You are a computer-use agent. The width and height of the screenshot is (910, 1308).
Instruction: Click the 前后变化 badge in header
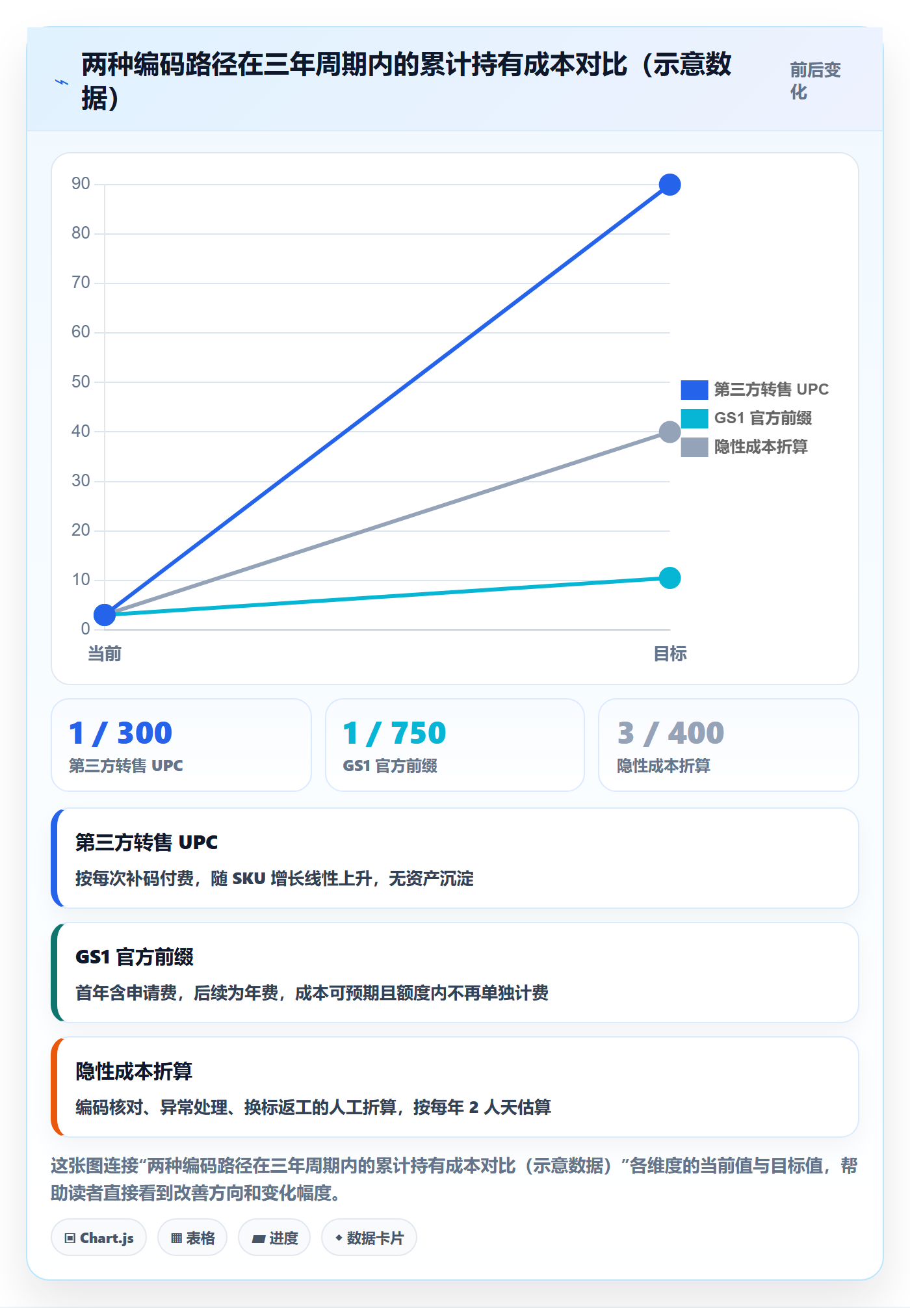tap(815, 81)
